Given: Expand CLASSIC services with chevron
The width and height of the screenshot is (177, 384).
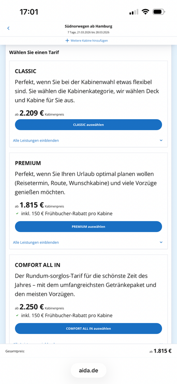Looking at the screenshot, I should (161, 141).
